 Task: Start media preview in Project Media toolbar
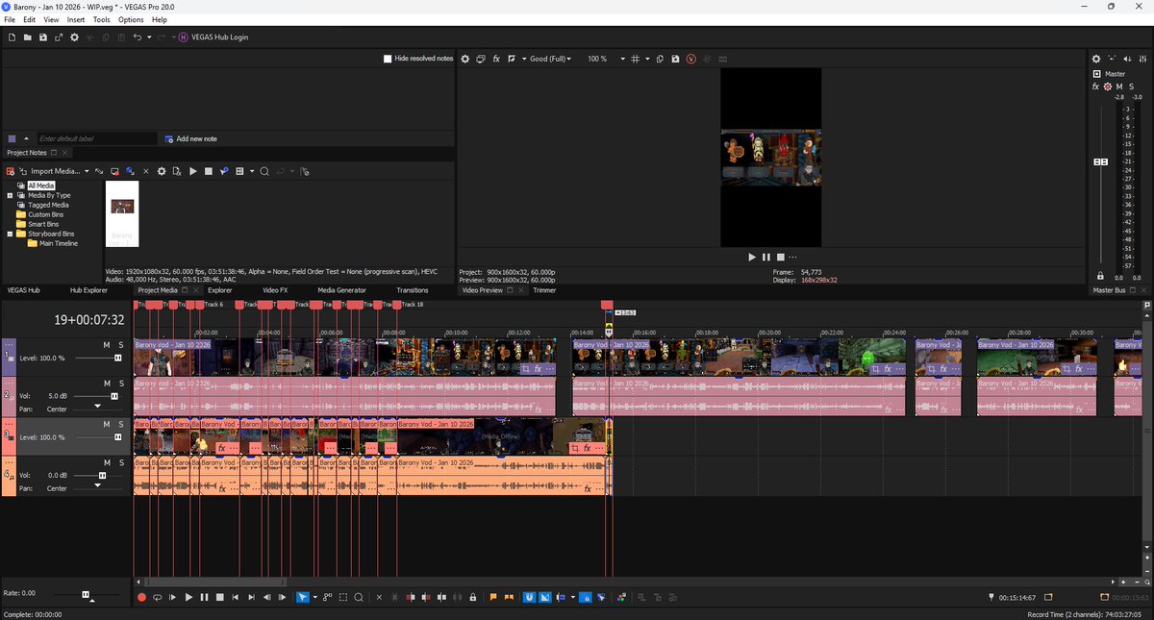193,171
